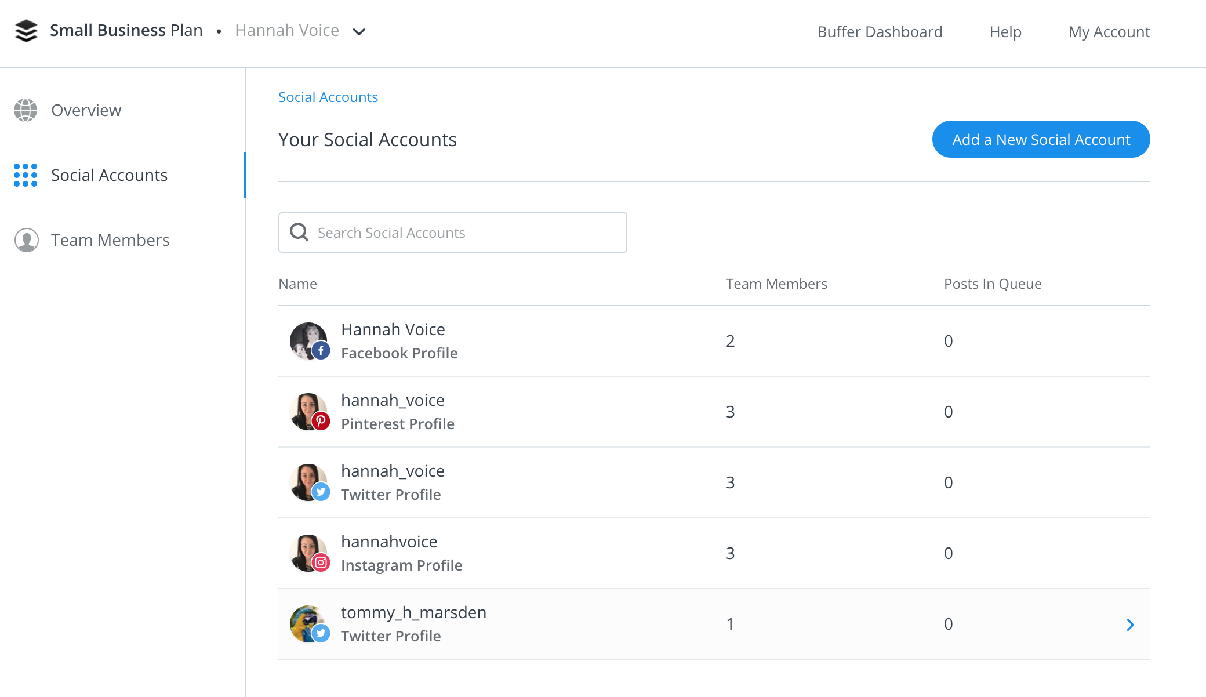
Task: Click team member count 1 for tommy_h_marsden
Action: 730,624
